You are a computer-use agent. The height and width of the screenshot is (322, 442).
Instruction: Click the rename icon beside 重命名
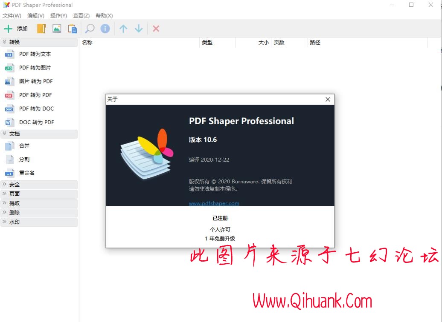pyautogui.click(x=9, y=173)
